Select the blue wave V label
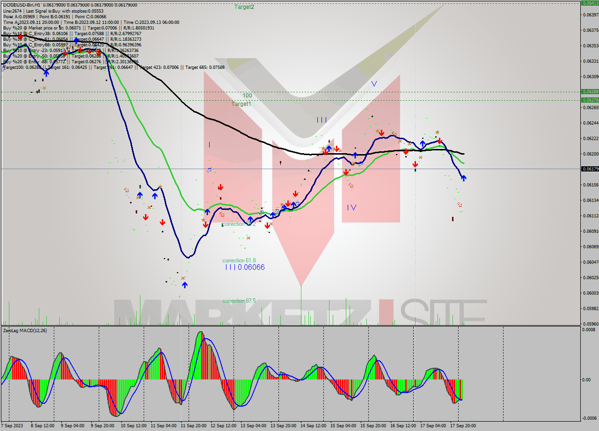The height and width of the screenshot is (431, 599). (374, 84)
